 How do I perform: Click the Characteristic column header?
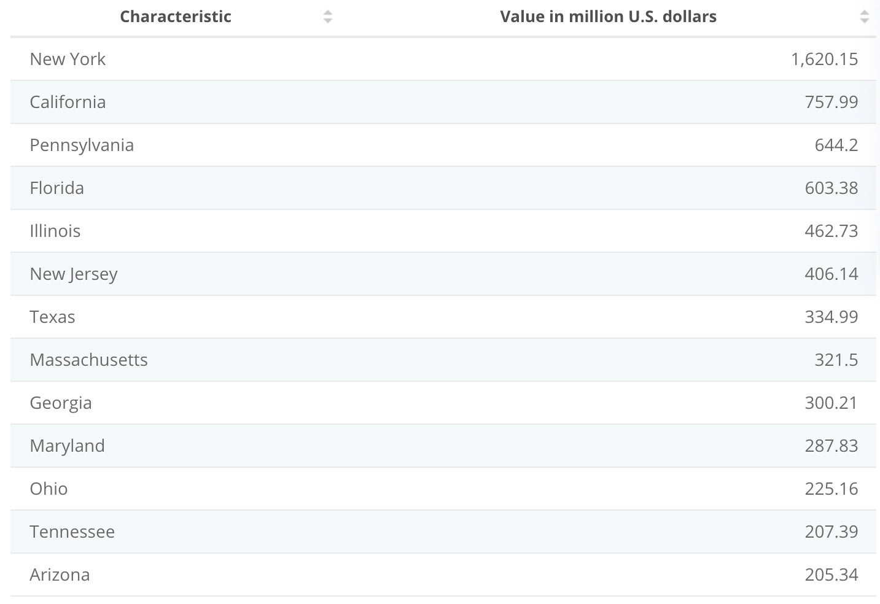[176, 17]
